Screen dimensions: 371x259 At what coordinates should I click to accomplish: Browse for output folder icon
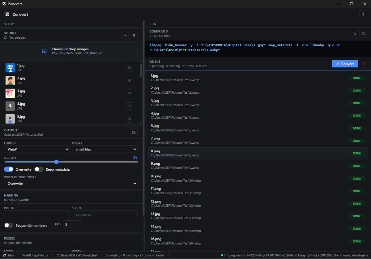[134, 133]
